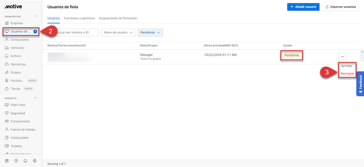Open the help question mark icon
The width and height of the screenshot is (364, 167).
[16, 161]
